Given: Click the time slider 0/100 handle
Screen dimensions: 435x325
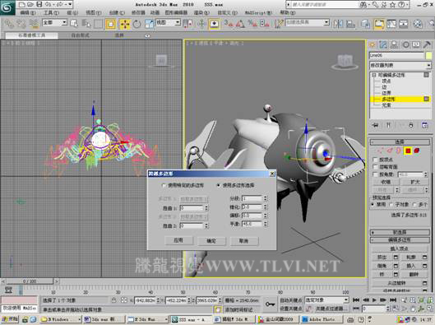Looking at the screenshot, I should click(30, 281).
